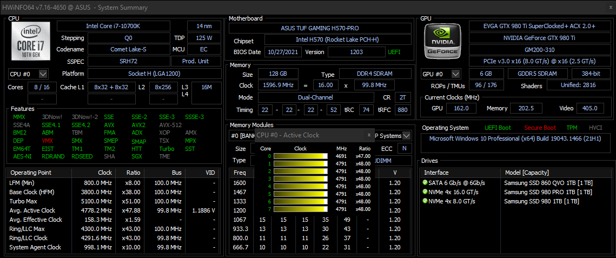616x258 pixels.
Task: Click the Microsoft Windows 10 Professional OS field
Action: pos(514,138)
